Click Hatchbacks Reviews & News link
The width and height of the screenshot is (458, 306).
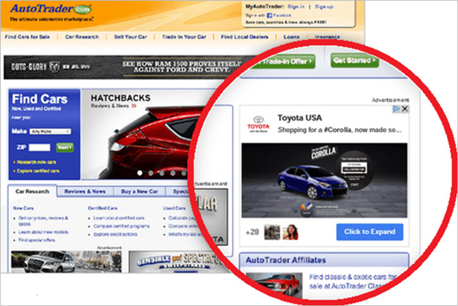[x=113, y=106]
